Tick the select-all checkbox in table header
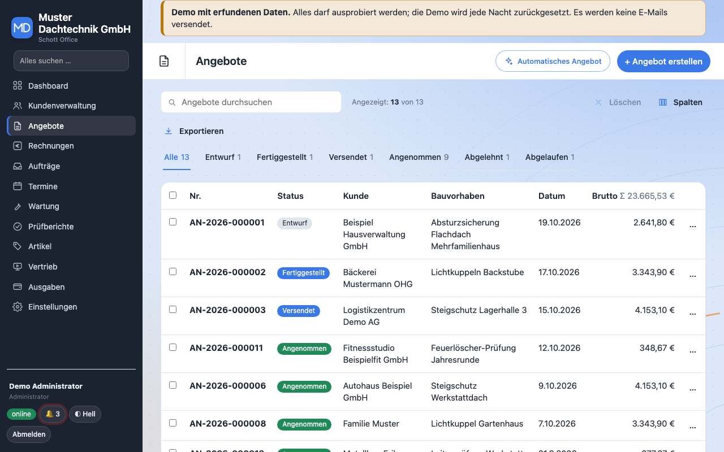This screenshot has height=452, width=724. click(x=173, y=195)
